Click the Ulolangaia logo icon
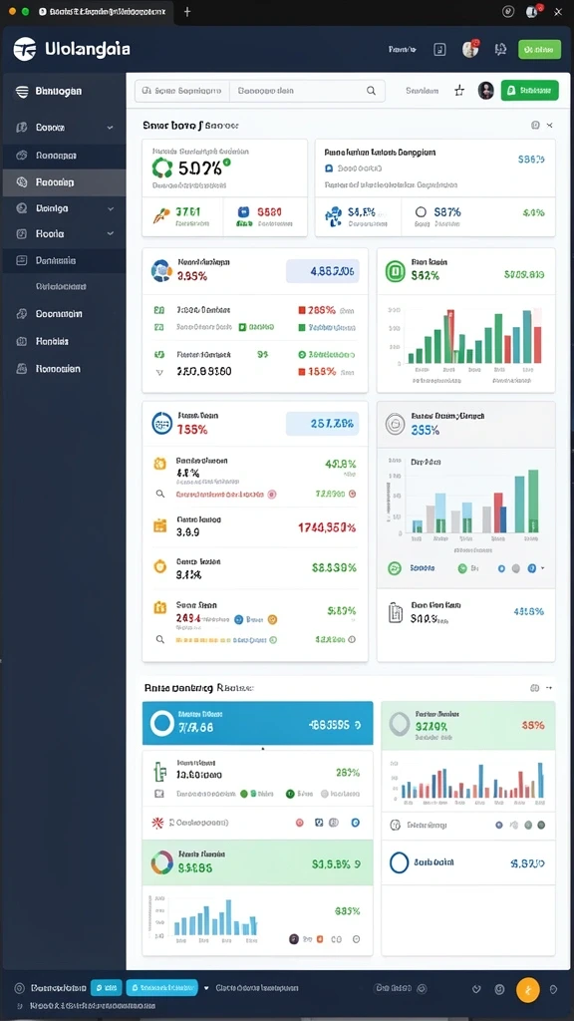The image size is (574, 1021). tap(25, 49)
